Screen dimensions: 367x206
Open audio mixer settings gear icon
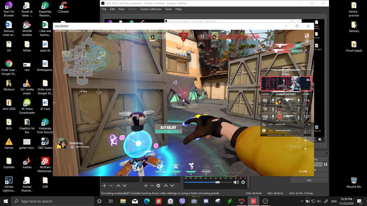243,182
